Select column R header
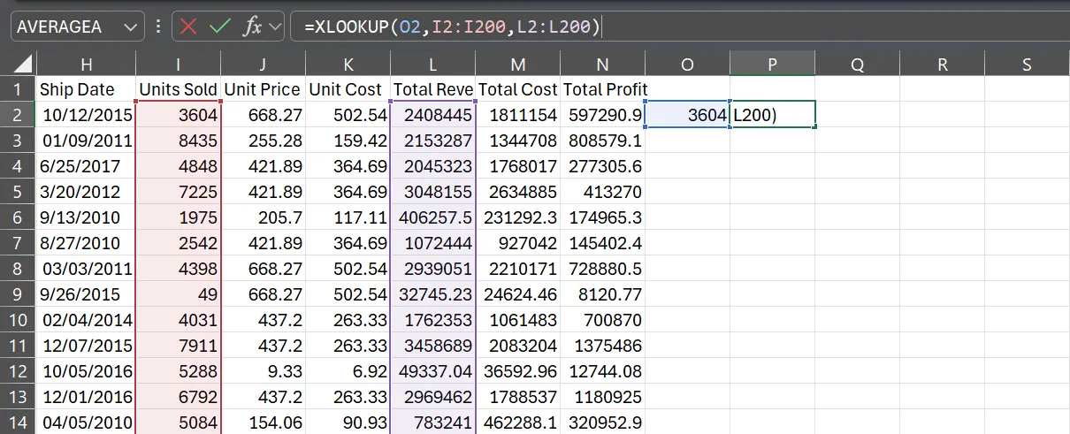The height and width of the screenshot is (434, 1070). [942, 64]
